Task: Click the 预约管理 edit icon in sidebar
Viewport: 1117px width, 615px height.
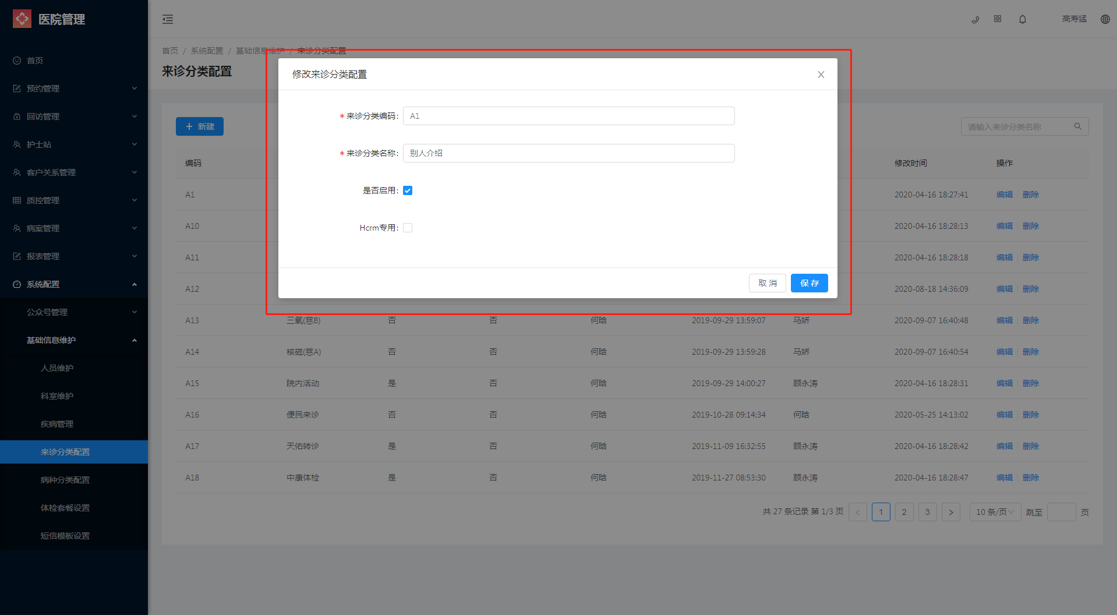Action: coord(17,89)
